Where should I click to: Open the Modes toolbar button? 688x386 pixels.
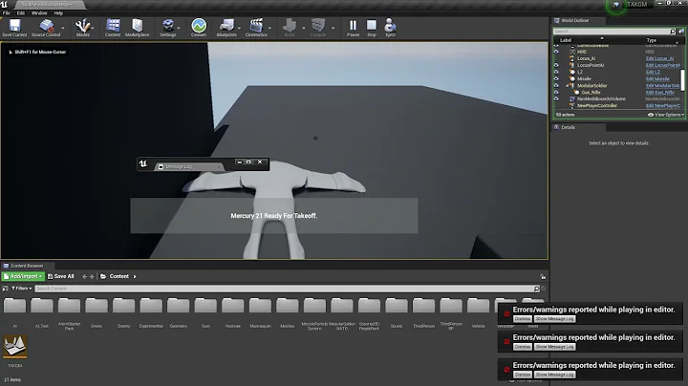click(x=82, y=27)
